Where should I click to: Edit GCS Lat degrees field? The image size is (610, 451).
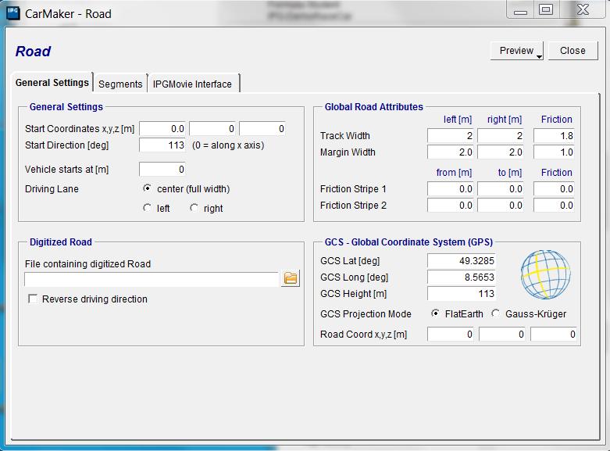462,260
